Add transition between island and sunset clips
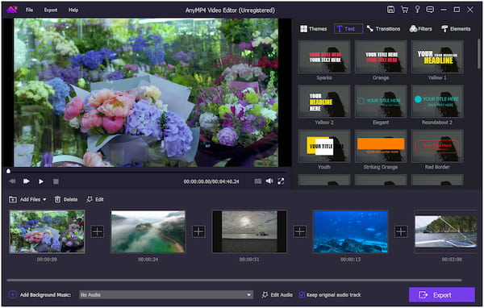Image resolution: width=484 pixels, height=308 pixels. point(198,231)
